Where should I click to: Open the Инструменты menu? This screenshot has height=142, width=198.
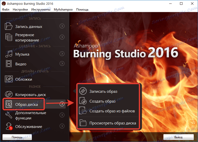click(41, 10)
